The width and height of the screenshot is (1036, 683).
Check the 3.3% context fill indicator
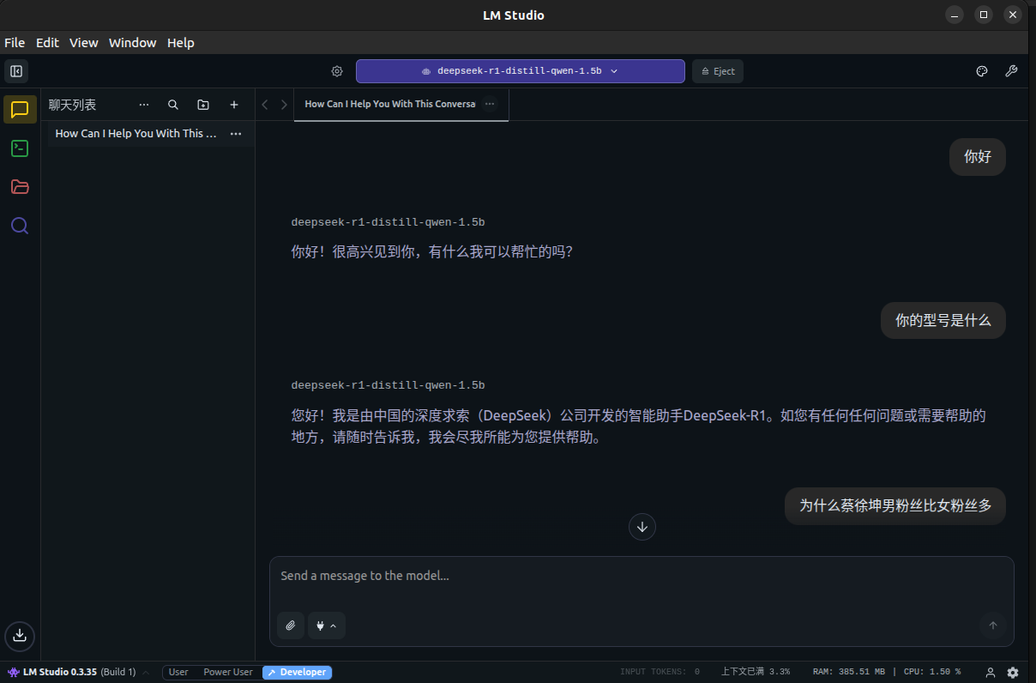click(756, 672)
